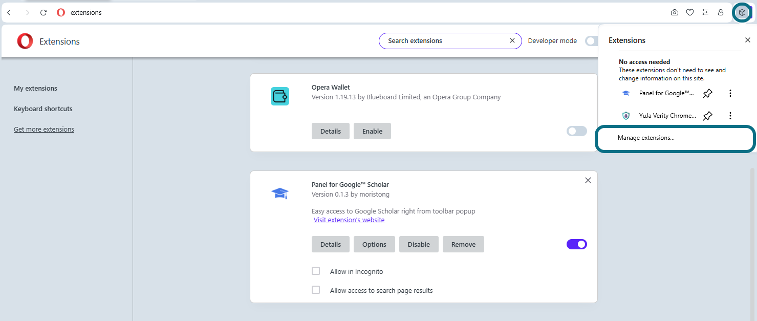Open bookmarks heart icon

[690, 12]
